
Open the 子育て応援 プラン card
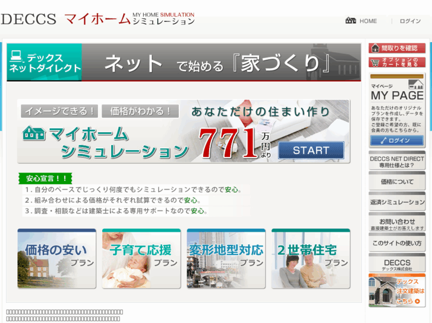click(141, 258)
